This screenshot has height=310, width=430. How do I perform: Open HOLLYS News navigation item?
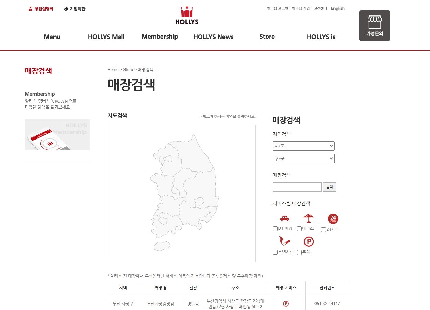(x=213, y=37)
